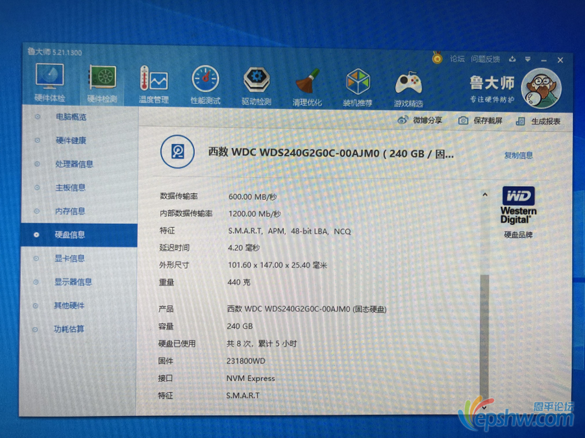Click the 600.00 MB/秒 transfer rate value
Image resolution: width=585 pixels, height=438 pixels.
253,197
